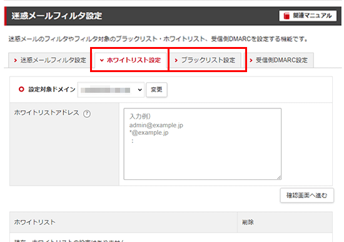The height and width of the screenshot is (242, 344).
Task: Focus the whitelist address textarea
Action: 202,144
